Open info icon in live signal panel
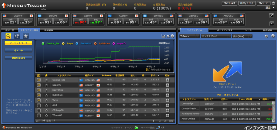 click(x=273, y=36)
